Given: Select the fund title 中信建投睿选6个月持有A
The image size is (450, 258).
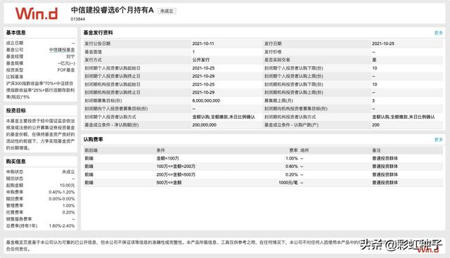Looking at the screenshot, I should click(112, 10).
